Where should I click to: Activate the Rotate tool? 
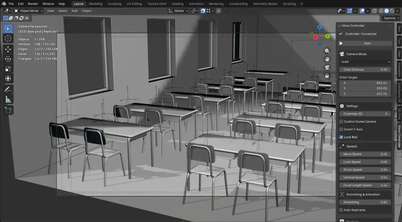[8, 59]
